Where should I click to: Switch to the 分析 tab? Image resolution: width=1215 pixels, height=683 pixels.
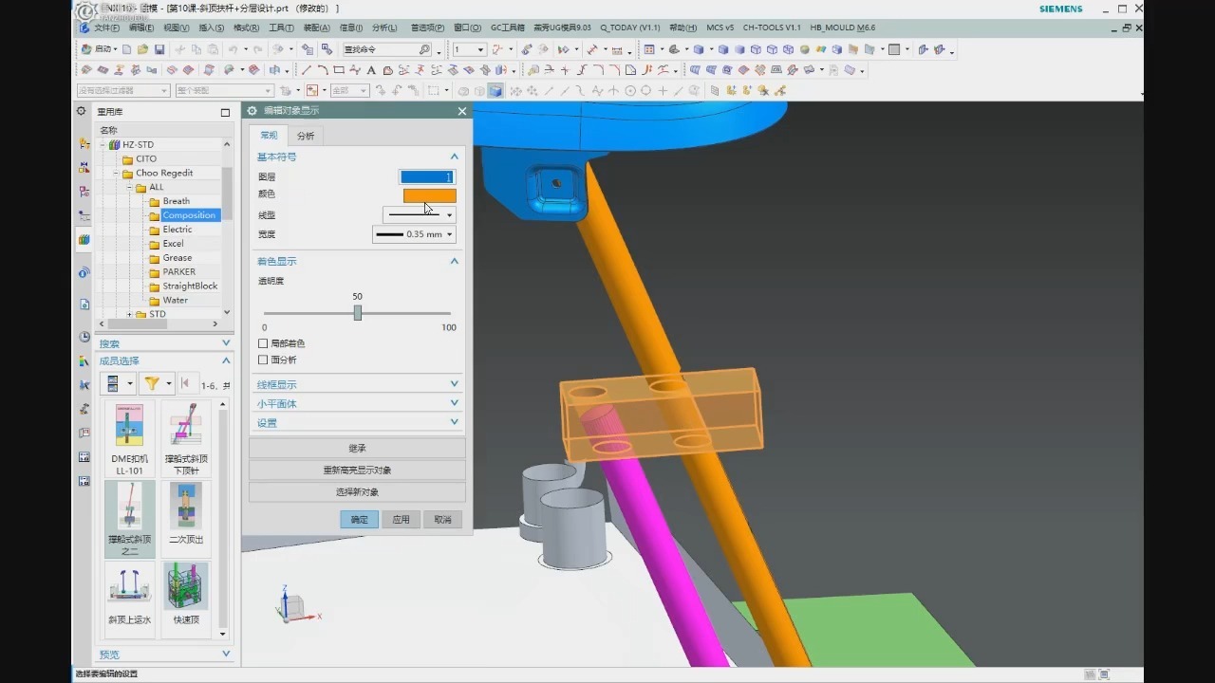pyautogui.click(x=305, y=136)
